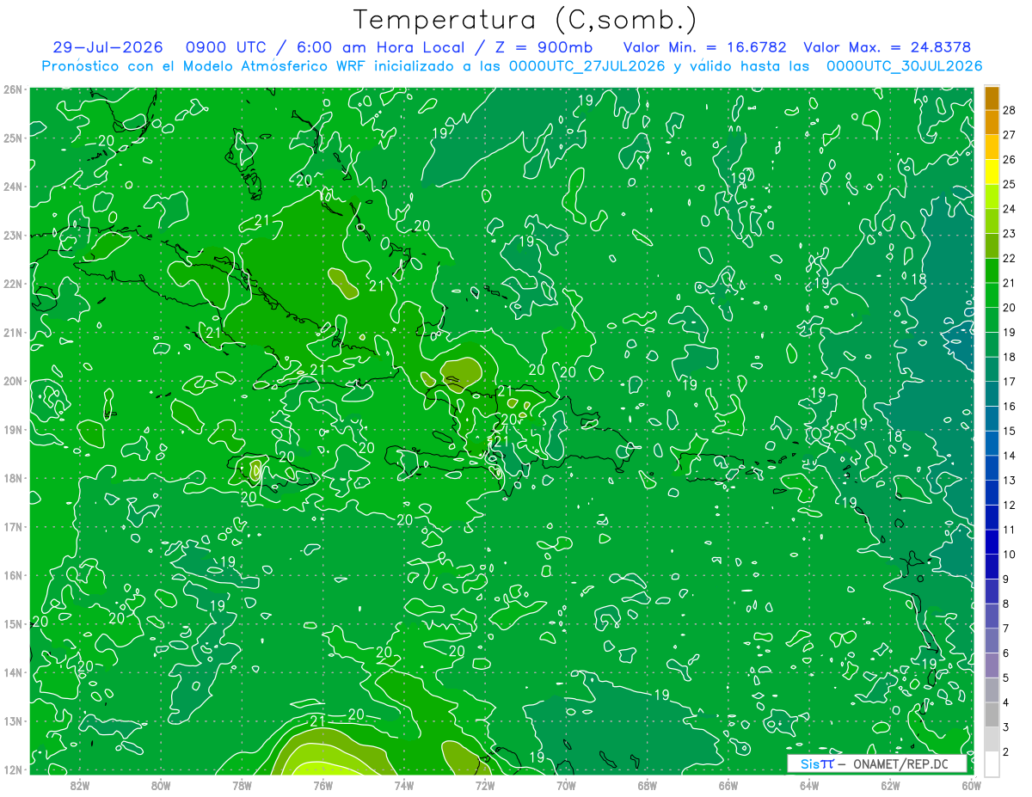Click the "15N" latitude axis label

(x=13, y=623)
